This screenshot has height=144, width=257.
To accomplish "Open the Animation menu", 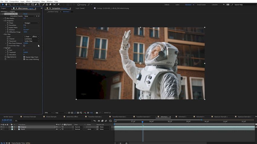I will [36, 2].
